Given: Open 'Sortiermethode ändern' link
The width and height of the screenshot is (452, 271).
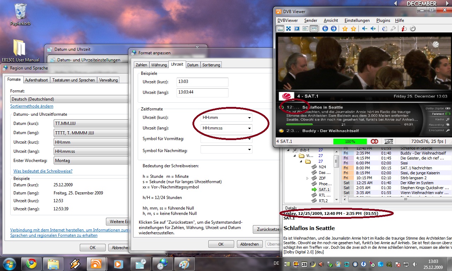Looking at the screenshot, I should (32, 106).
